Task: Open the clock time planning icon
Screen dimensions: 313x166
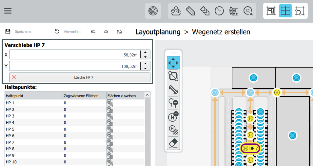Action: [219, 11]
